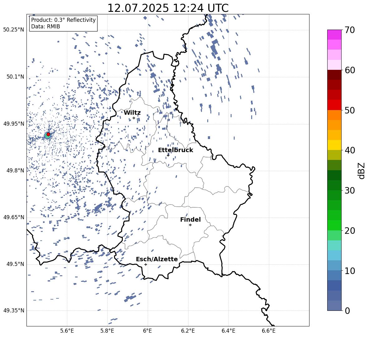This screenshot has width=369, height=337.
Task: Click the dBZ colorbar axis label
Action: coord(362,171)
